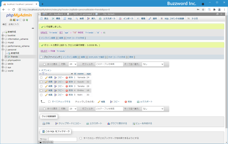This screenshot has height=144, width=228.
Task: Check the Tanaka row checkbox
Action: (x=41, y=86)
